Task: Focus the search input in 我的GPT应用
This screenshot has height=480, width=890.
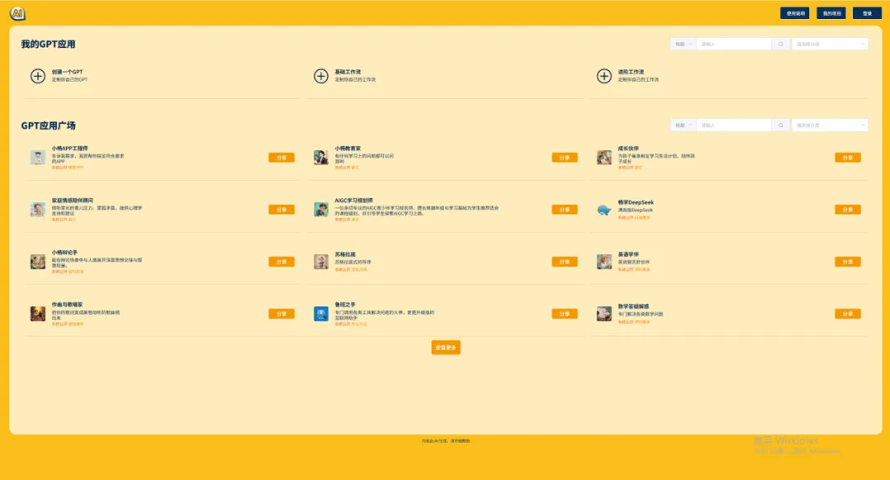Action: click(734, 44)
